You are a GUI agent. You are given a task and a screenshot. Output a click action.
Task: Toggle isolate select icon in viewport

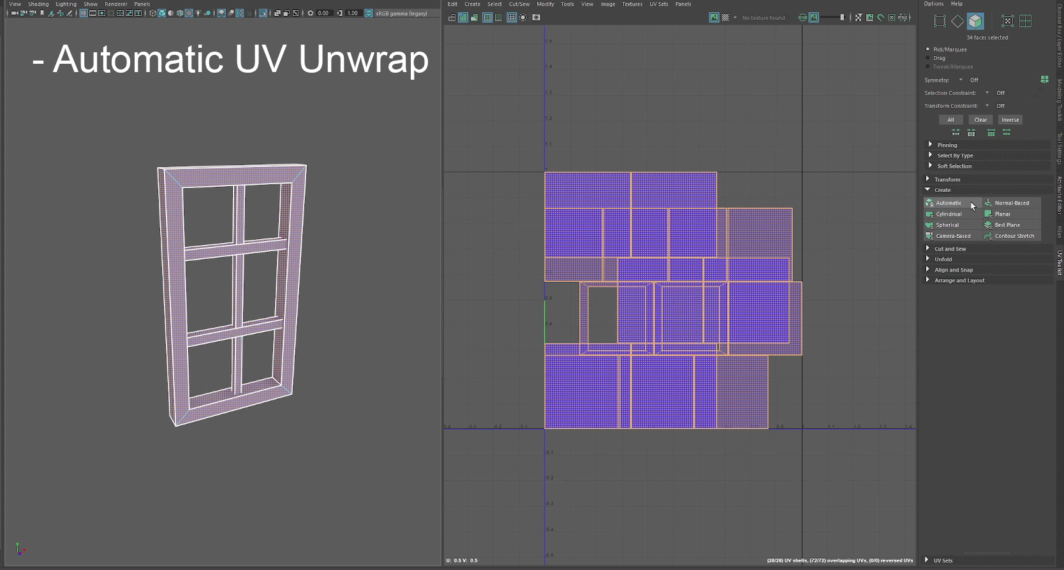(x=263, y=13)
